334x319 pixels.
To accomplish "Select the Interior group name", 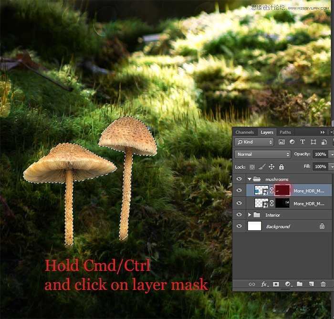I will tap(272, 215).
